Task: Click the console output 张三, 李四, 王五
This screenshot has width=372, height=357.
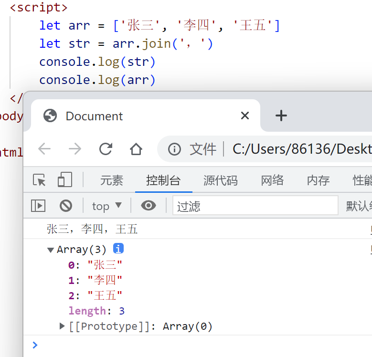Action: [x=92, y=229]
